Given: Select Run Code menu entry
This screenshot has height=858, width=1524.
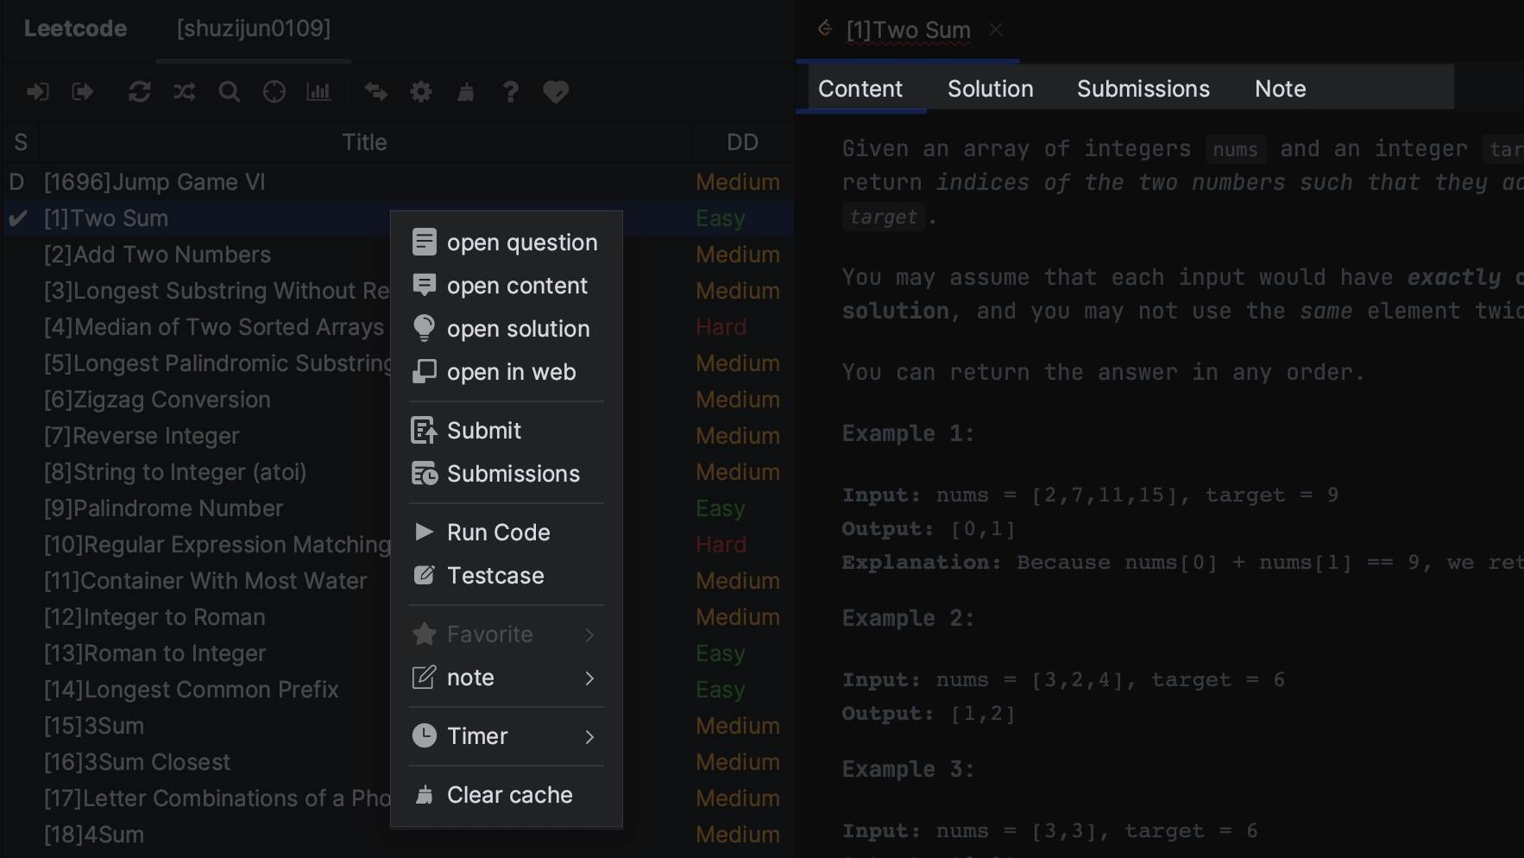Looking at the screenshot, I should click(498, 533).
